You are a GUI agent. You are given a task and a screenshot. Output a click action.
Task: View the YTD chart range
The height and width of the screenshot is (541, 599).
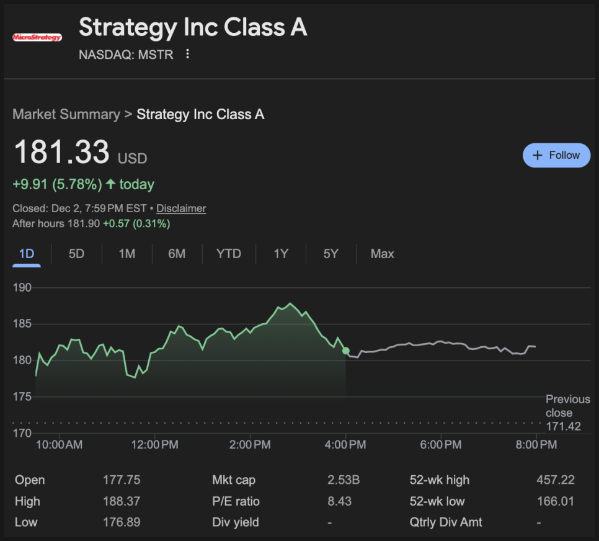point(228,254)
